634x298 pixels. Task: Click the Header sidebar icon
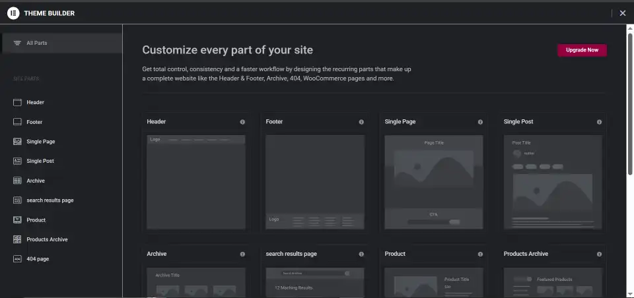pyautogui.click(x=17, y=103)
